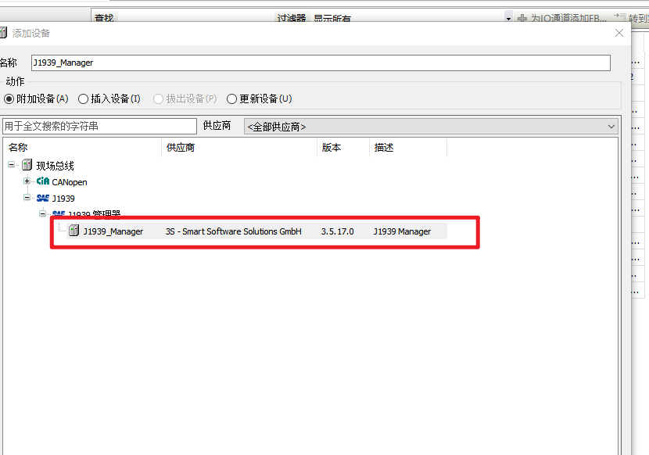Open the 全部供应商 vendor dropdown
This screenshot has height=455, width=649.
point(431,126)
